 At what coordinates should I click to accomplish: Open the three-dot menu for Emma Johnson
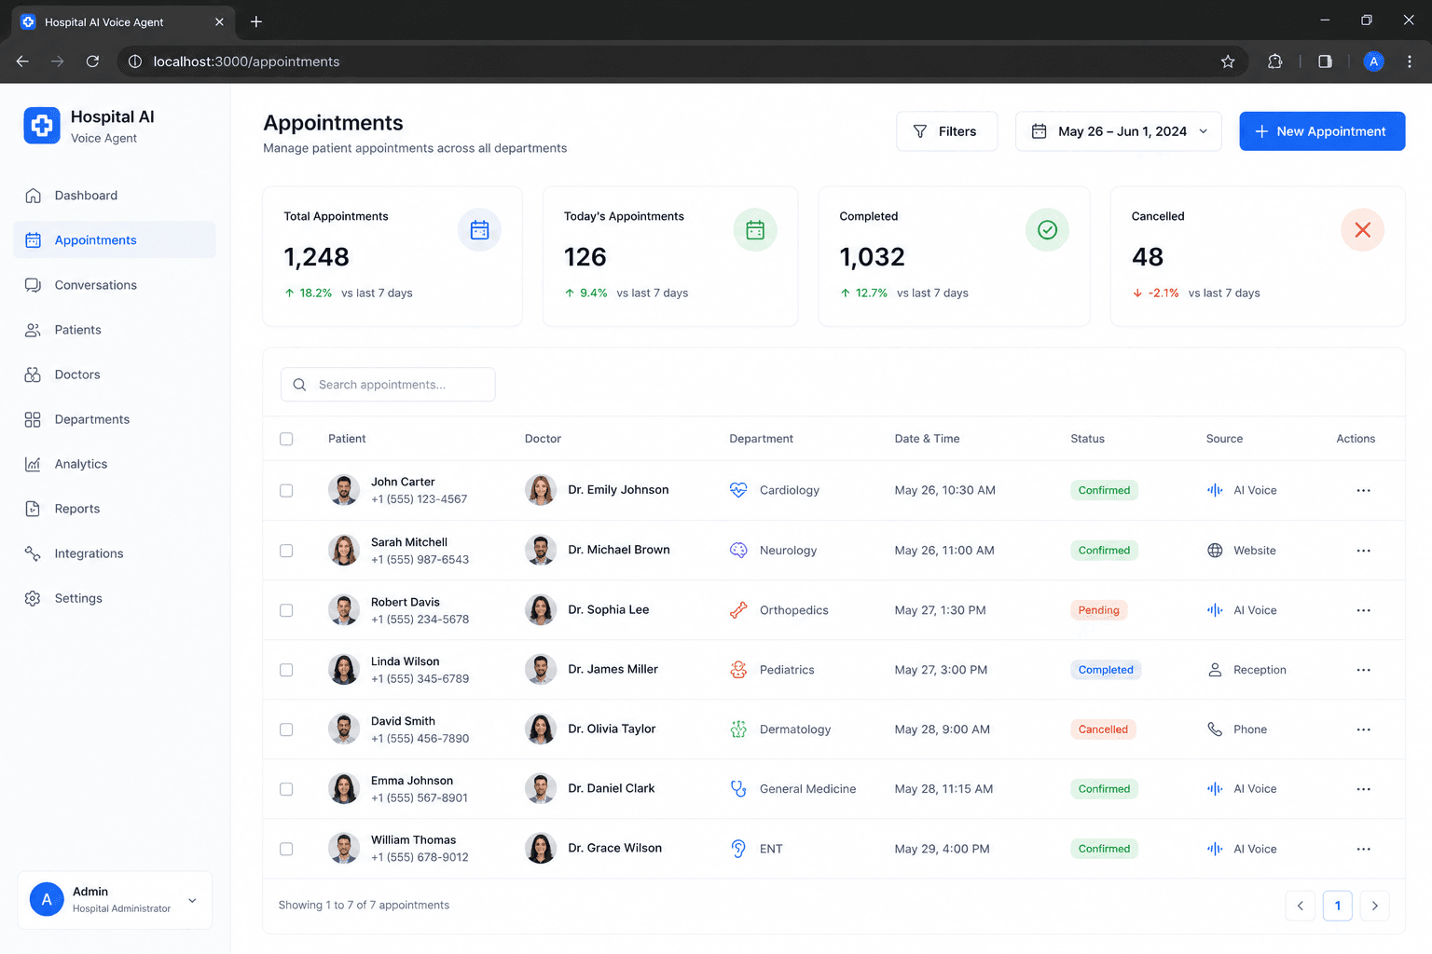1363,789
